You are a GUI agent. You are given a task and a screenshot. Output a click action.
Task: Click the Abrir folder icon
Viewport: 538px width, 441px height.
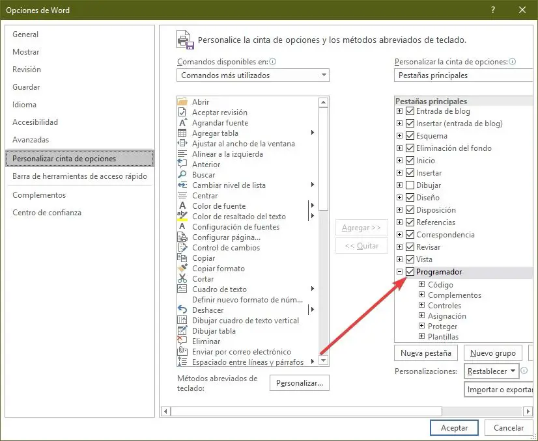pos(182,101)
